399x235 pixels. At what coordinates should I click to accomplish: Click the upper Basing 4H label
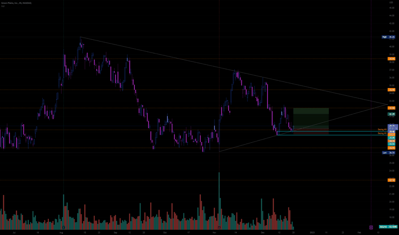point(382,129)
